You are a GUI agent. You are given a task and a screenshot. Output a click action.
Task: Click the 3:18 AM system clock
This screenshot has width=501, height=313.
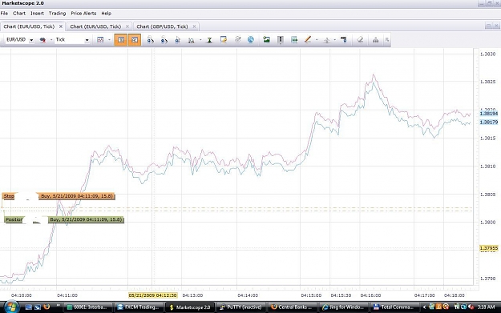486,307
